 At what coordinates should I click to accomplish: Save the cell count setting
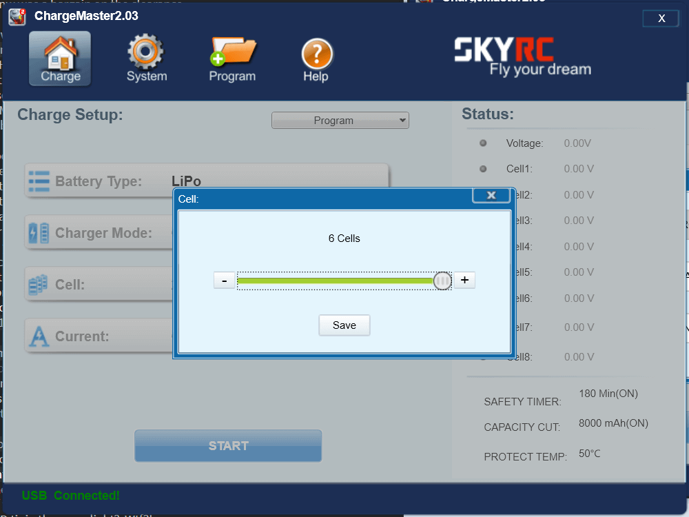(344, 325)
